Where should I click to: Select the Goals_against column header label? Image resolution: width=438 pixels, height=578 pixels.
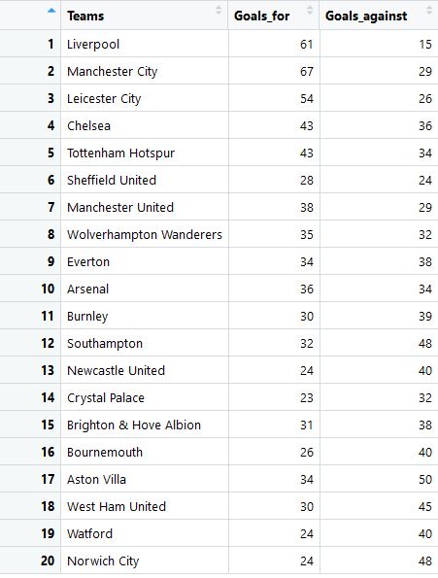click(x=366, y=16)
